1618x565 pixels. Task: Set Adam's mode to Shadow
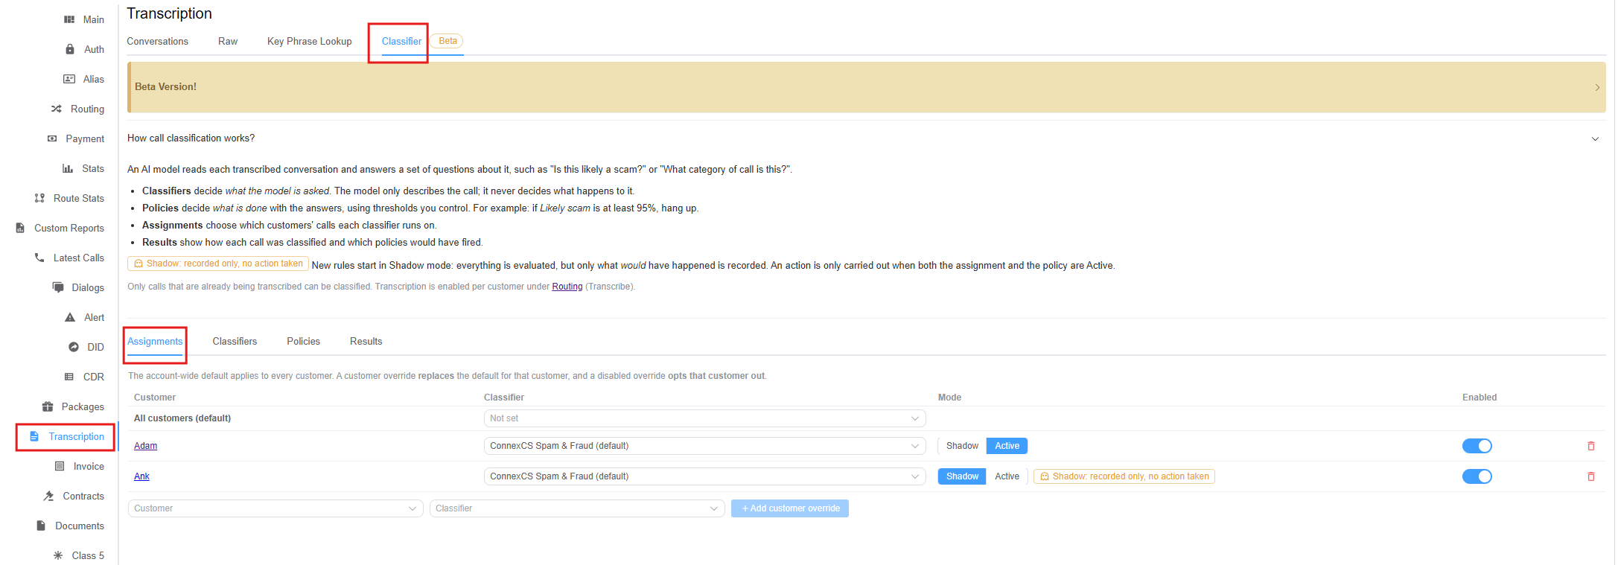click(x=962, y=446)
